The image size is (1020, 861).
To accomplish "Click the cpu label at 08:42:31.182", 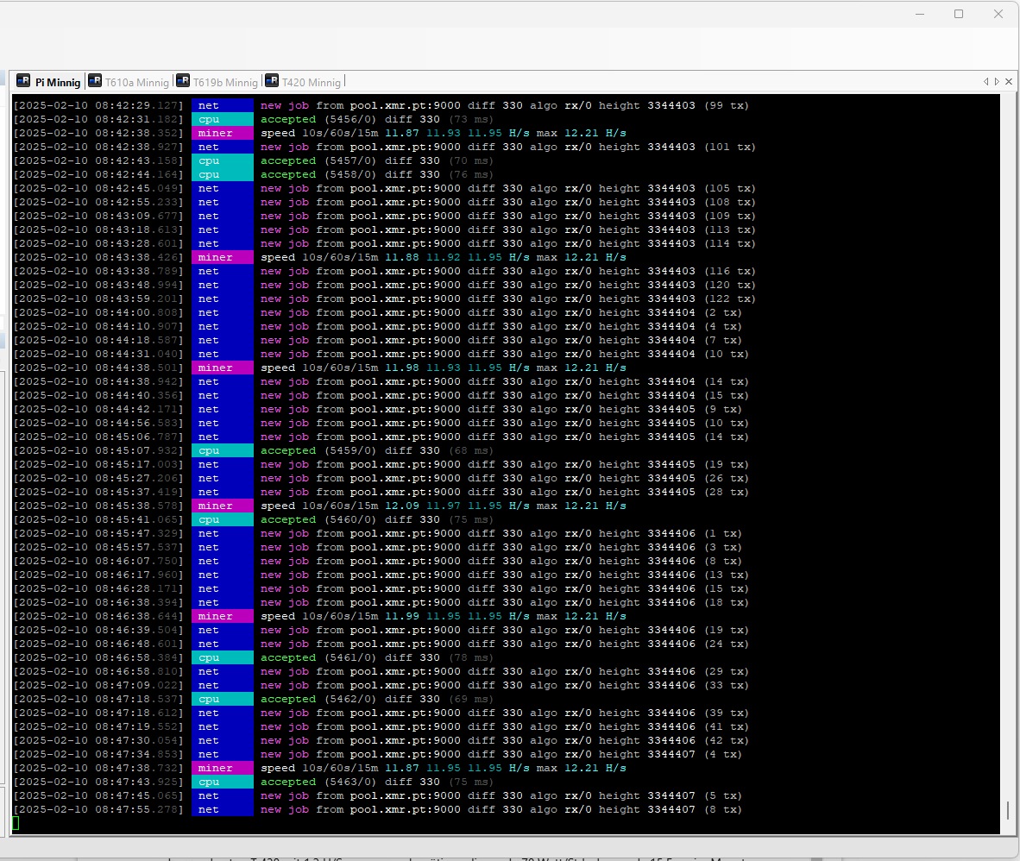I will point(222,119).
